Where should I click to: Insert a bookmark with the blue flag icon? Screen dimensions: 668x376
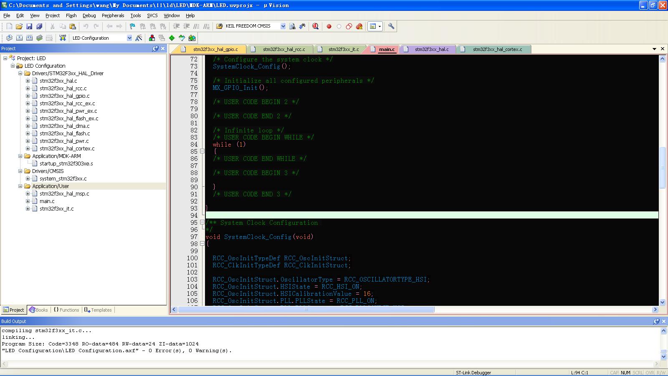[132, 26]
